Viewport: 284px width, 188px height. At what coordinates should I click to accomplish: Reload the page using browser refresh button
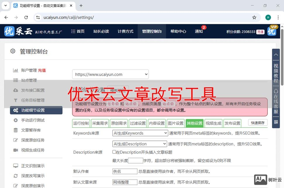(26, 17)
